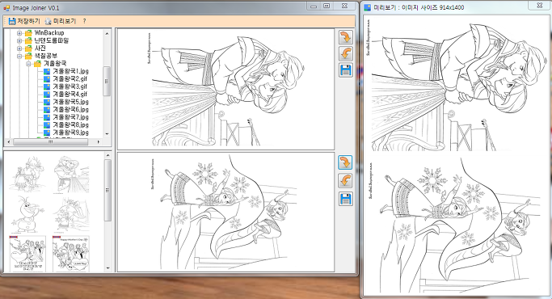Click the image icon of 겨울왕국1.jpg

(47, 71)
